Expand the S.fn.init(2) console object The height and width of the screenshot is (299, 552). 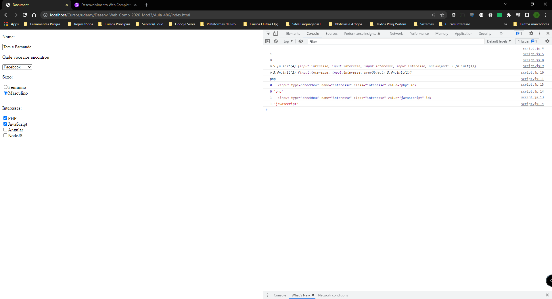271,72
